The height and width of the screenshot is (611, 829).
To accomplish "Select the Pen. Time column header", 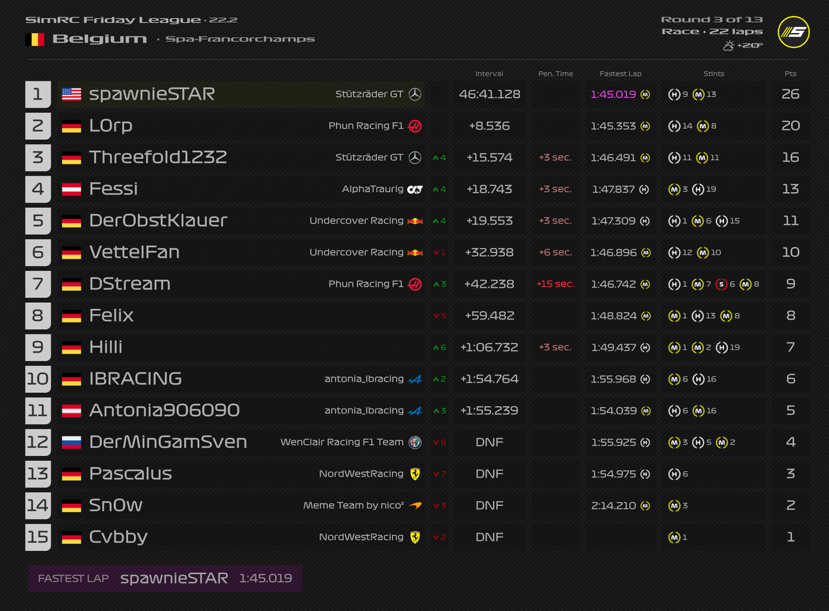I will 555,74.
